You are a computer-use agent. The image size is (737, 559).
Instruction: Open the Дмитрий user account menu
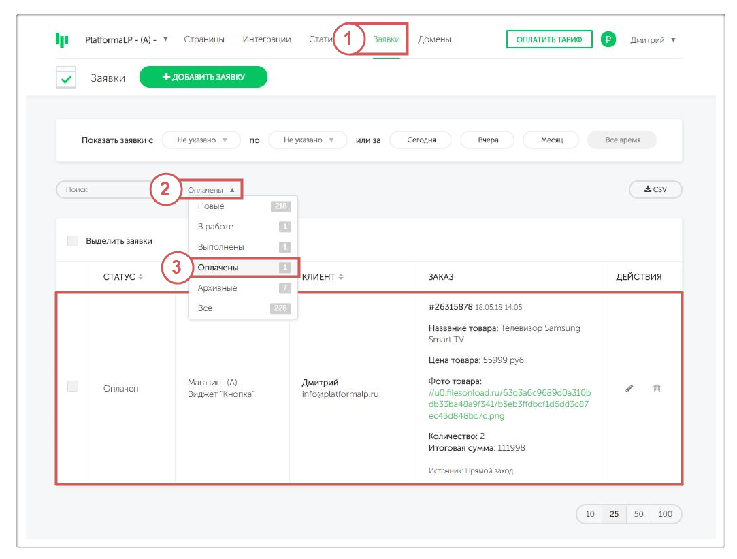point(653,39)
